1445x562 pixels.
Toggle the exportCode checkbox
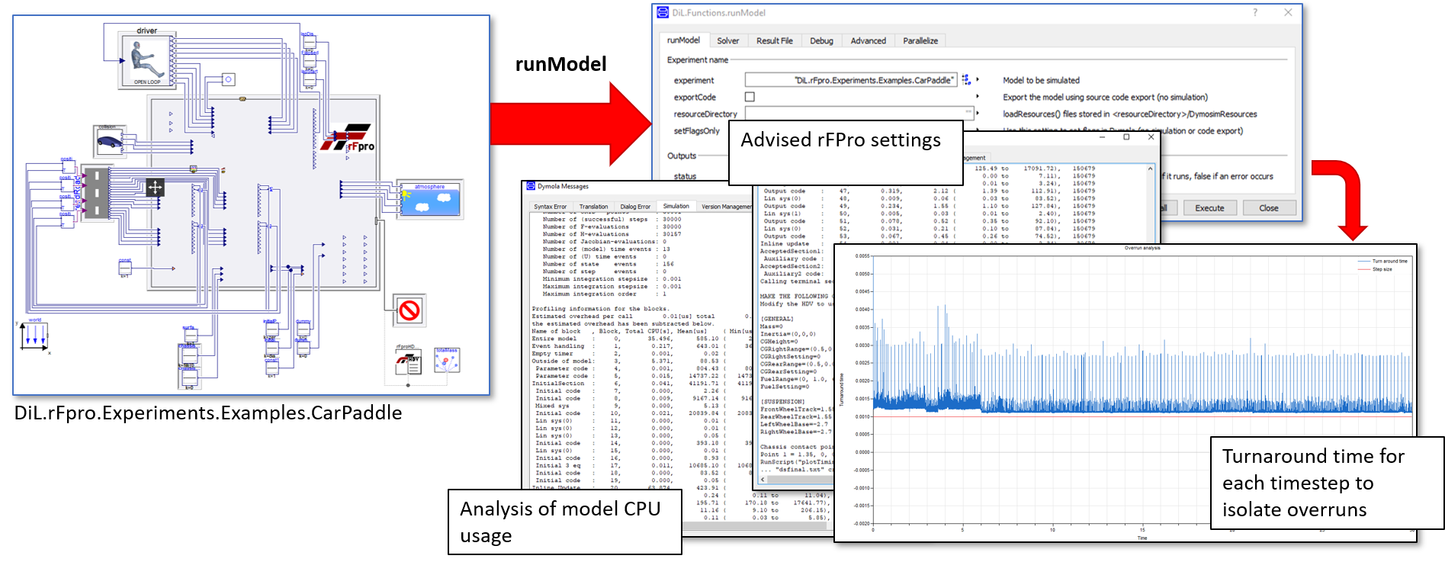click(x=750, y=97)
